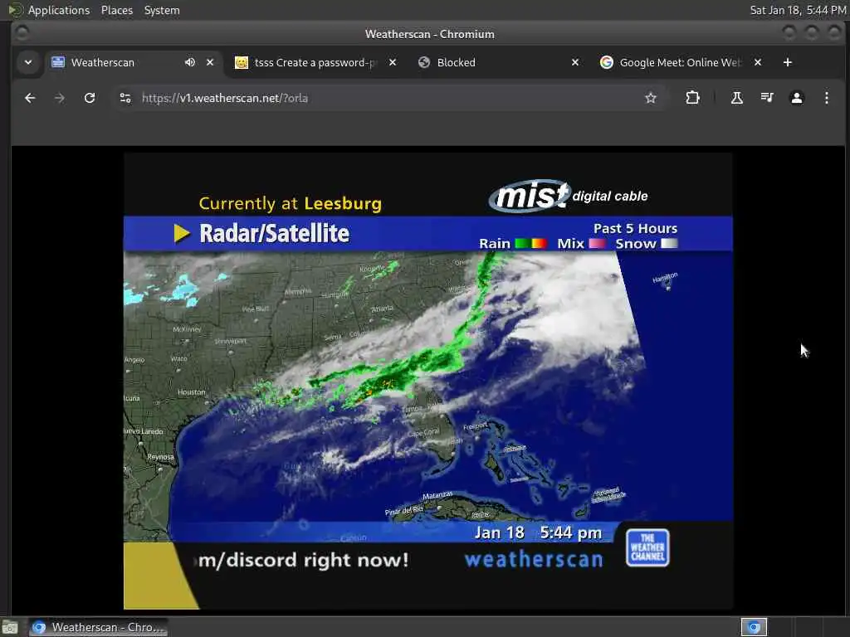850x637 pixels.
Task: Click the weatherscan wordmark text
Action: pos(534,560)
